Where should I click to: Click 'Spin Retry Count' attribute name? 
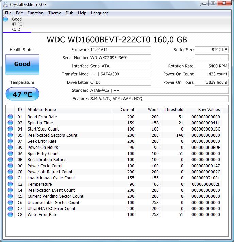point(43,154)
